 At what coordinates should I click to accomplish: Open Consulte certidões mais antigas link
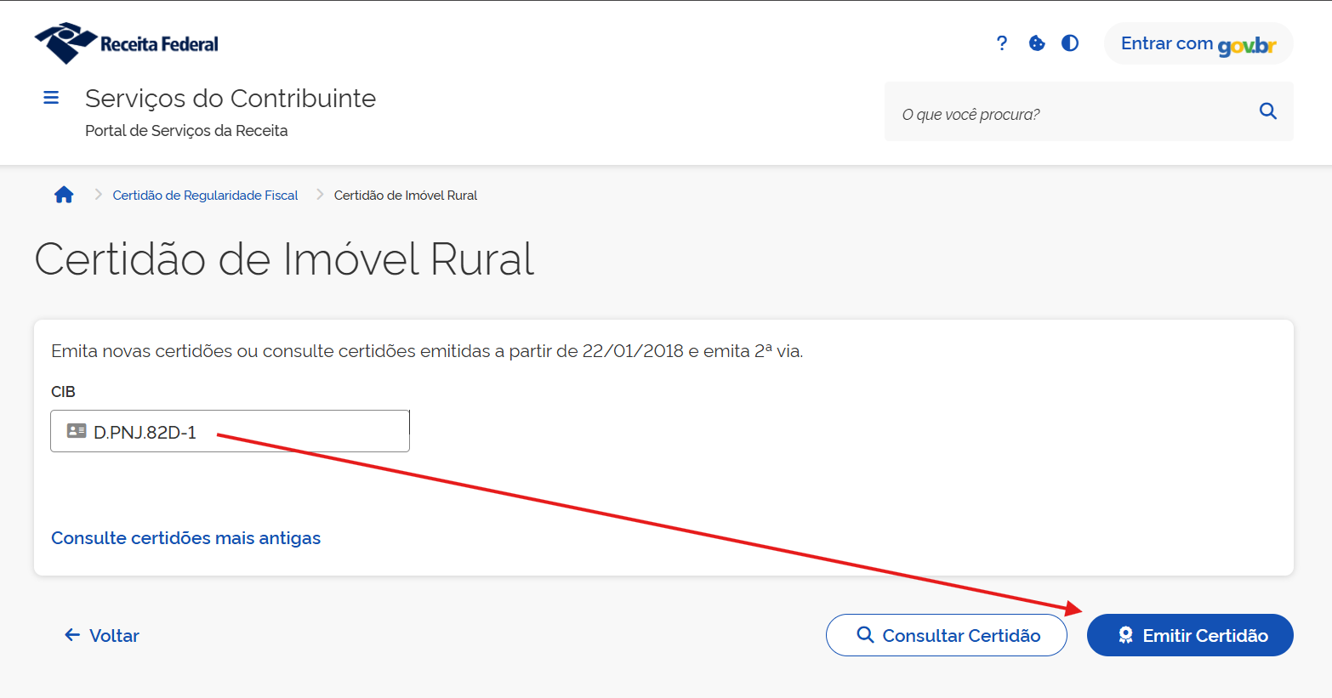tap(185, 538)
